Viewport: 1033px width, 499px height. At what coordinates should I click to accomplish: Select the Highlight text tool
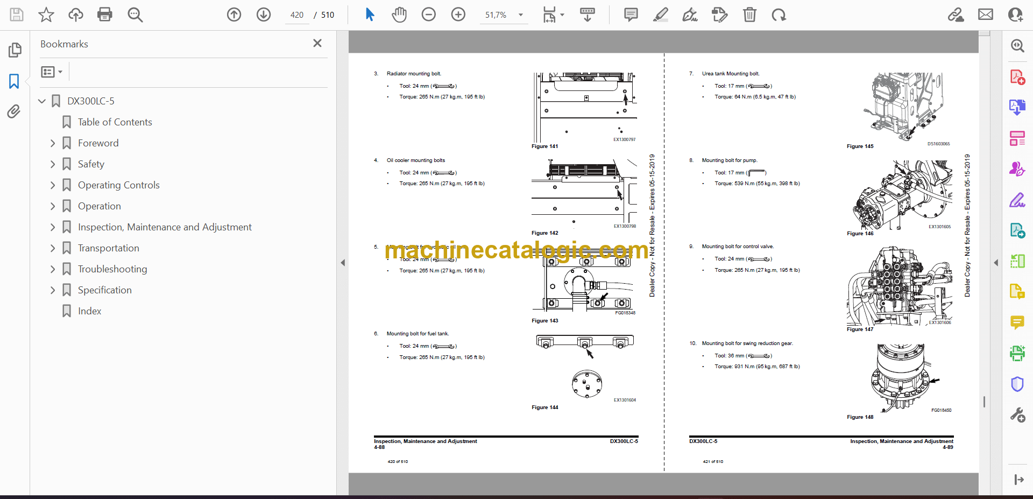660,15
